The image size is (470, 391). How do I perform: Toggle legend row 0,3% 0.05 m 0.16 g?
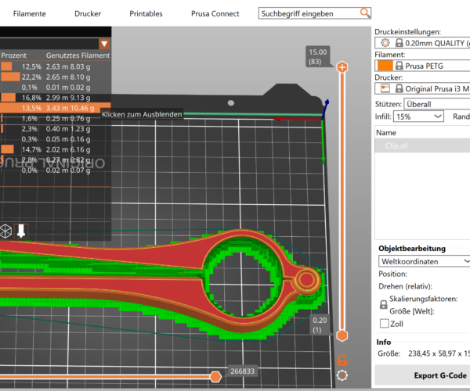[x=56, y=139]
